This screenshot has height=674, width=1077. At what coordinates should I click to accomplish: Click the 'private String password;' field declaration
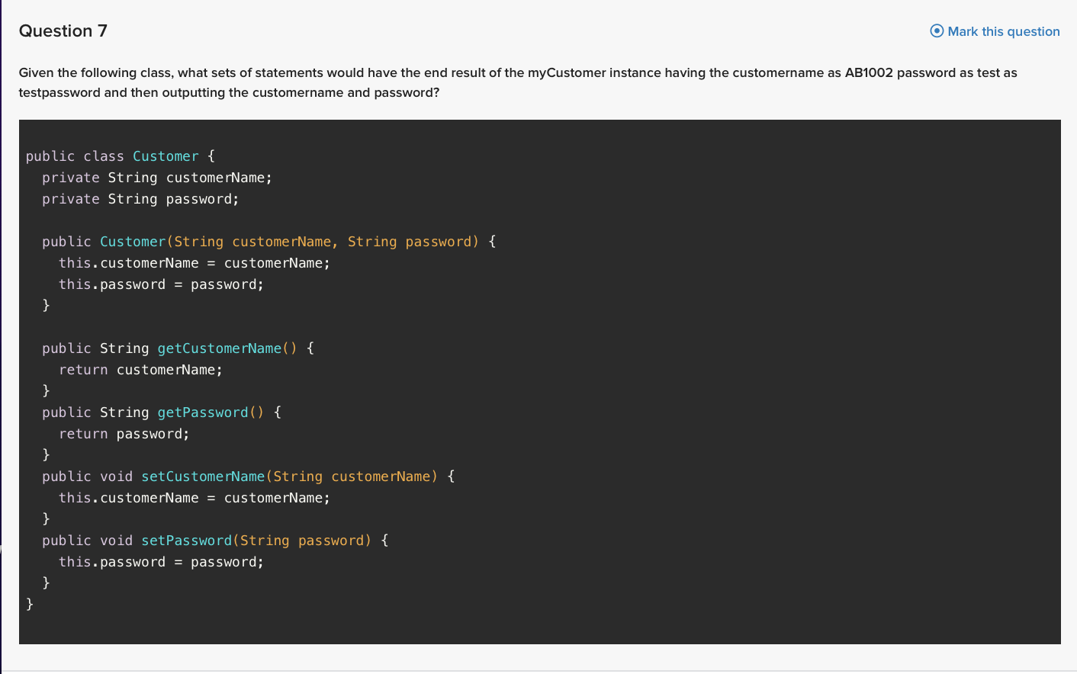[140, 199]
